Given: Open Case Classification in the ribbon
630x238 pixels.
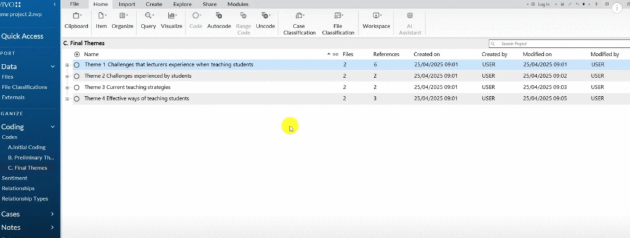Looking at the screenshot, I should 300,23.
